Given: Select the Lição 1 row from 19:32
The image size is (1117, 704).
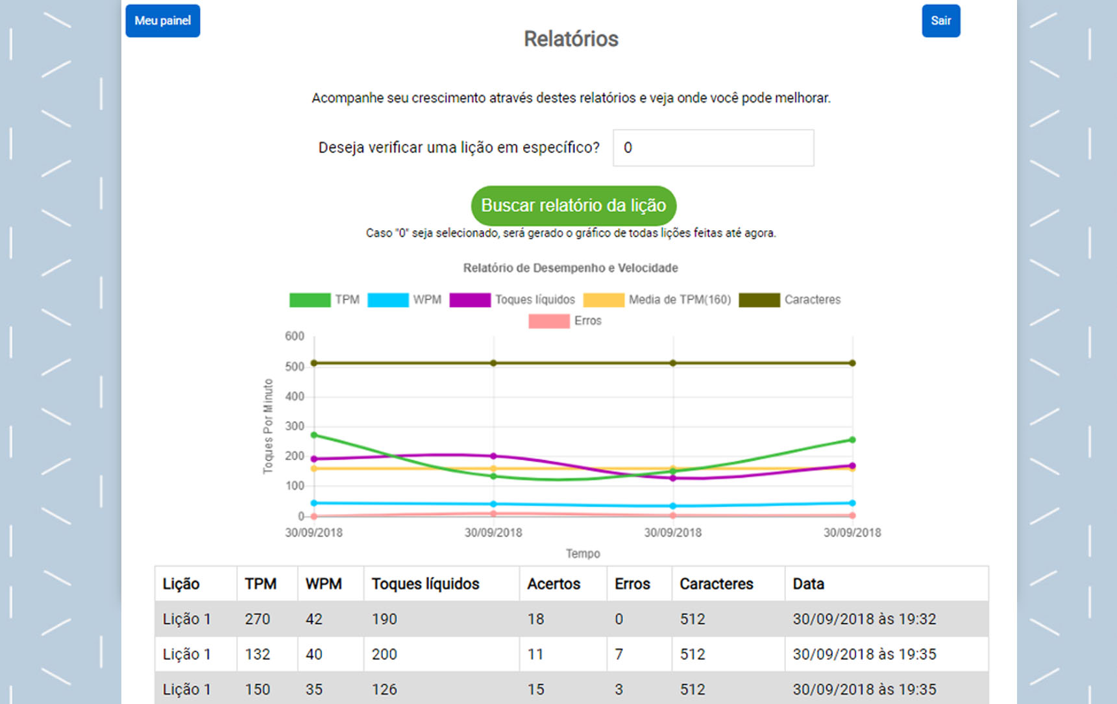Looking at the screenshot, I should pyautogui.click(x=571, y=619).
